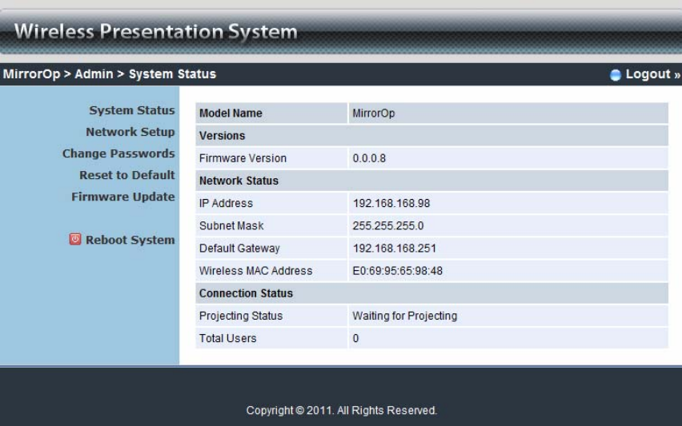Select firmware version value 0.0.0.8
Image resolution: width=682 pixels, height=426 pixels.
(x=369, y=158)
